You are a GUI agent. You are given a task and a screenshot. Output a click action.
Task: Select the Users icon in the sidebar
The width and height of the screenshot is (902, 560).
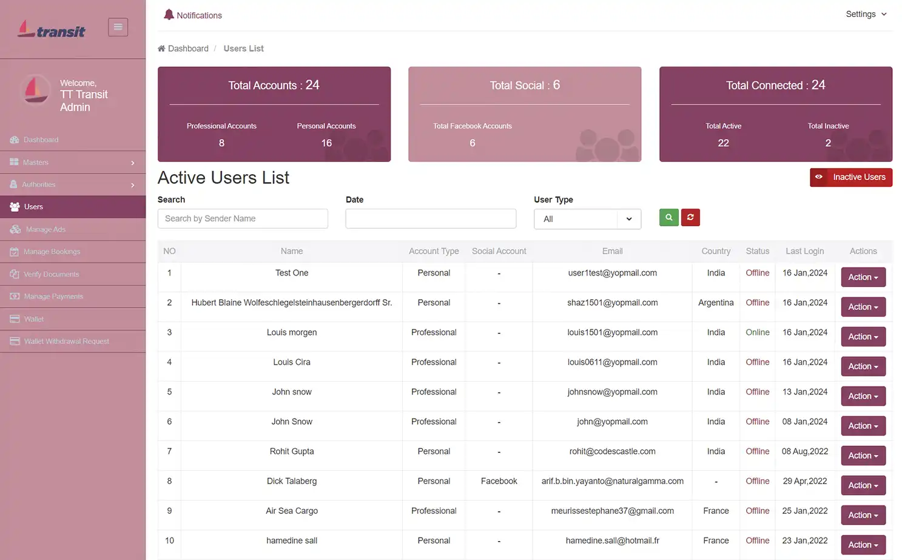[x=14, y=207]
